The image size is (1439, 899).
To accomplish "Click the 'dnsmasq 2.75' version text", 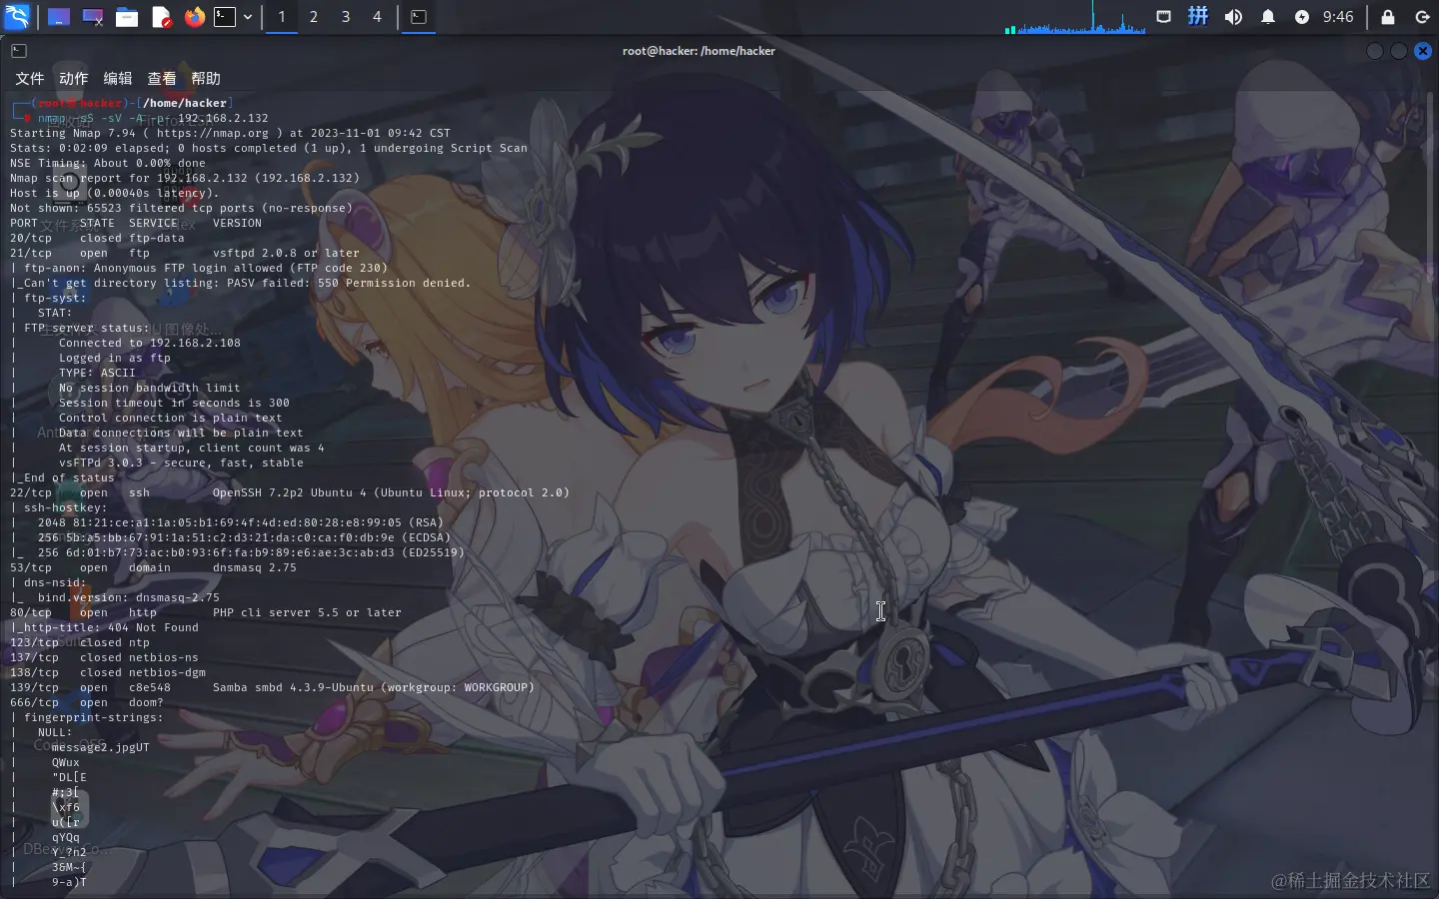I will pyautogui.click(x=255, y=567).
